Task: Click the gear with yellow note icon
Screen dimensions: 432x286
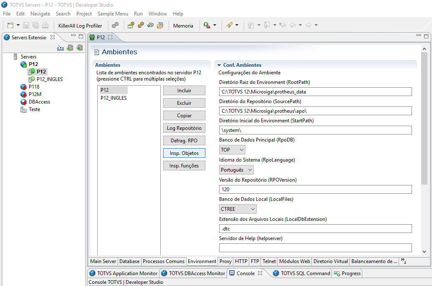Action: 131,25
